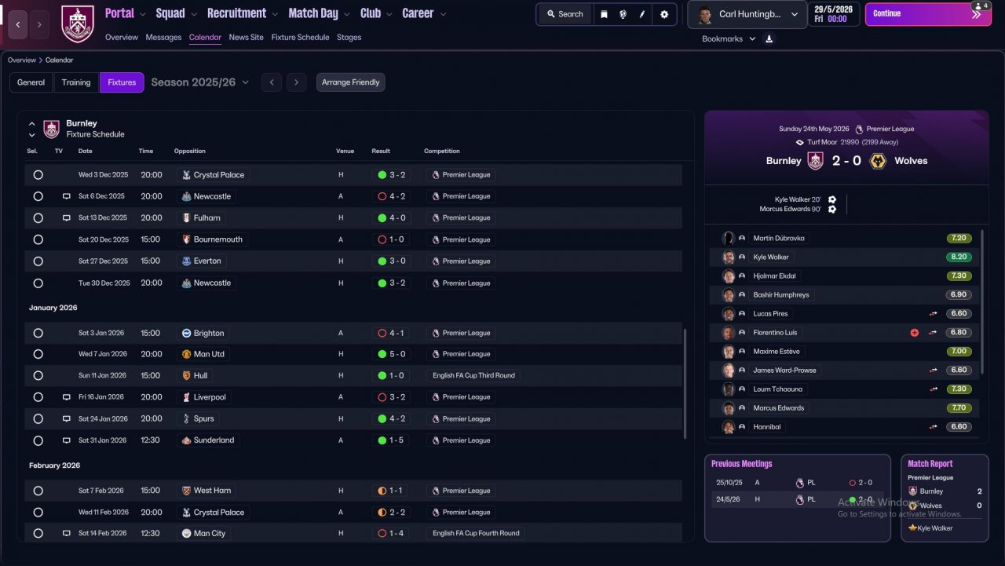Select the Man Utd fixture radio button

[38, 354]
